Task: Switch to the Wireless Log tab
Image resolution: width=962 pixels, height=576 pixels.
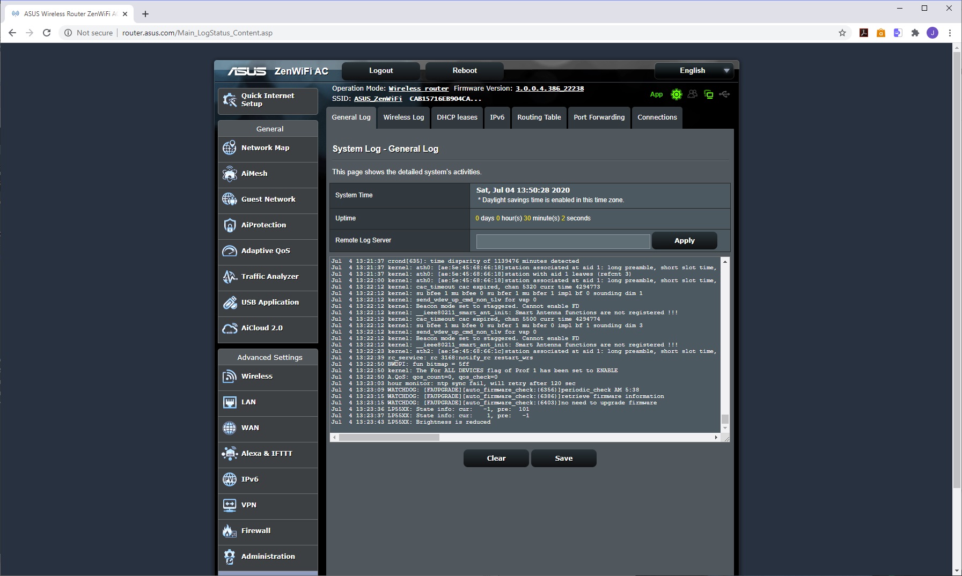Action: (403, 117)
